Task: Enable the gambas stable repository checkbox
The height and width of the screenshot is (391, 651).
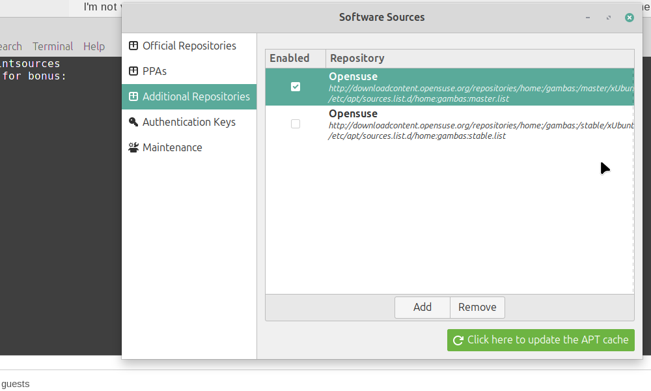Action: 296,124
